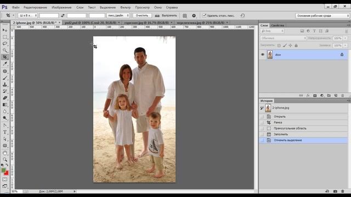Reset crop settings arrow button
351x197 pixels.
click(242, 16)
